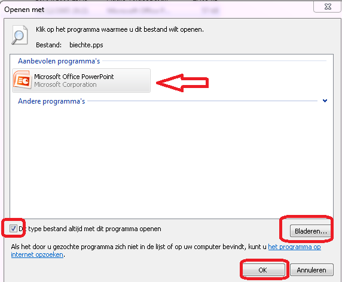Untick the always-open-with-this-program checkbox
Viewport: 342px width, 282px height.
pos(13,229)
